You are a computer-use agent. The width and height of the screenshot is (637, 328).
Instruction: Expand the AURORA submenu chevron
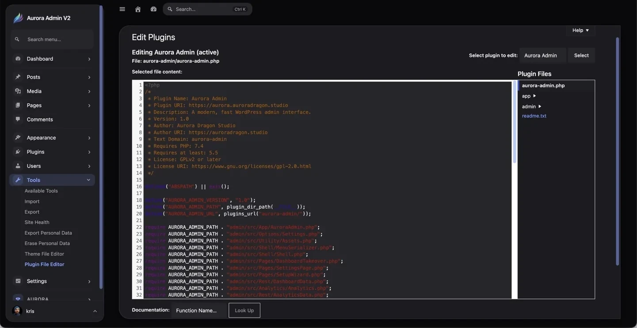(x=89, y=299)
